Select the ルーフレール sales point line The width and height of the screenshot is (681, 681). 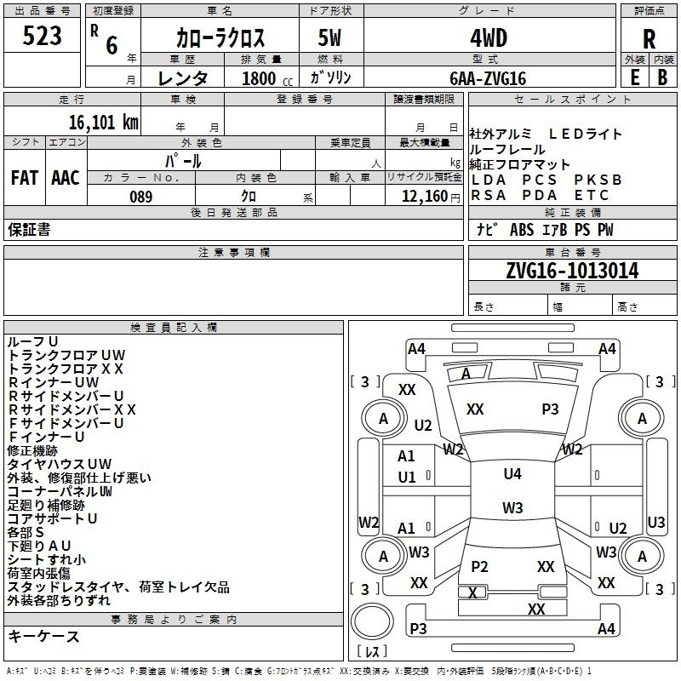click(506, 150)
